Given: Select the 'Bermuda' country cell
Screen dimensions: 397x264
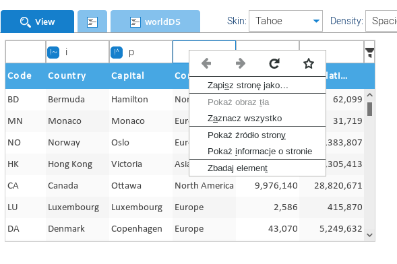Looking at the screenshot, I should (x=78, y=100).
